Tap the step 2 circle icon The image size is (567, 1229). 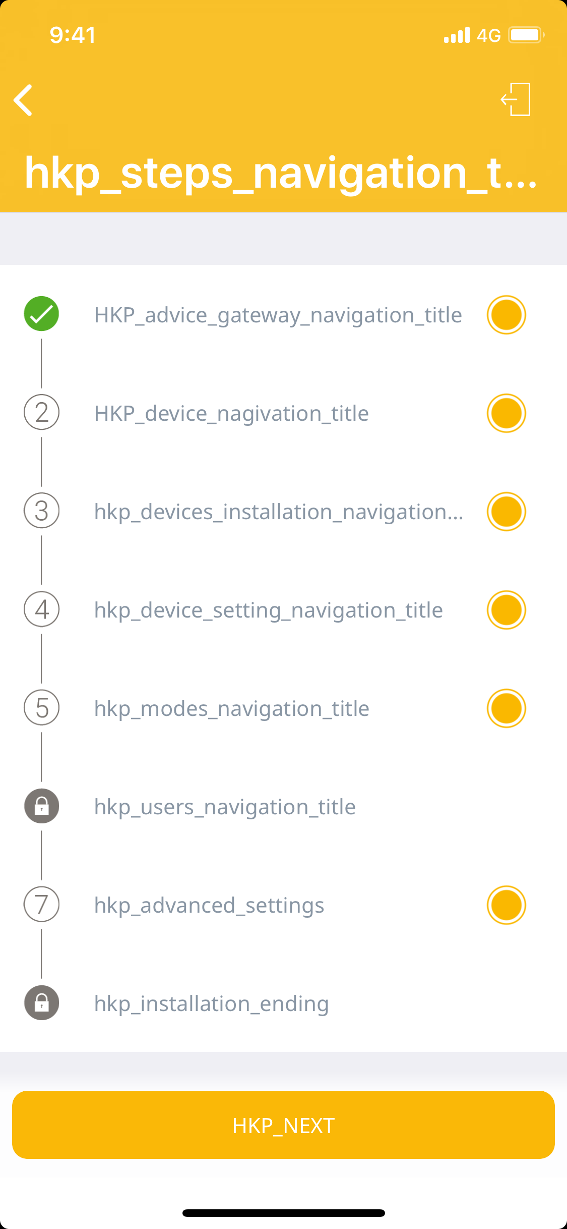41,412
